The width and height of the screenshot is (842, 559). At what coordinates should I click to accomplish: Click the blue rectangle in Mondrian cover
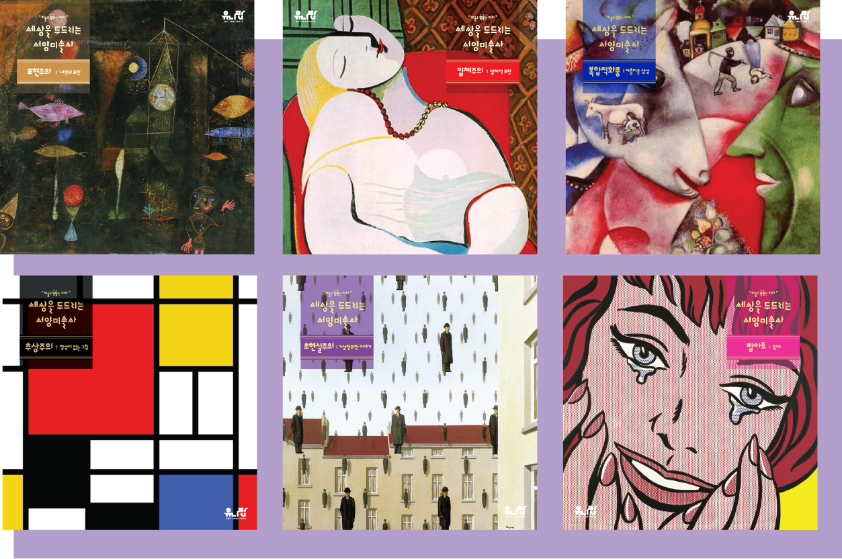click(x=198, y=502)
